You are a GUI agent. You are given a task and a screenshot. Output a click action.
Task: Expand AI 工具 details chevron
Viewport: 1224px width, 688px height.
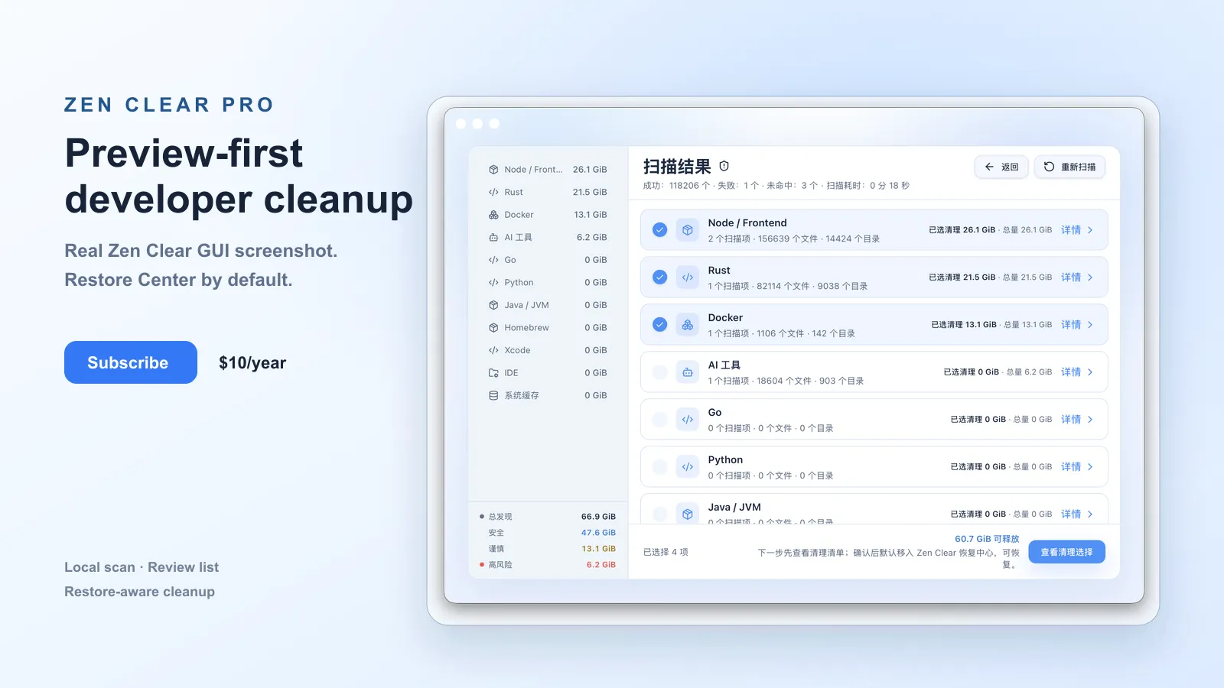[1090, 372]
